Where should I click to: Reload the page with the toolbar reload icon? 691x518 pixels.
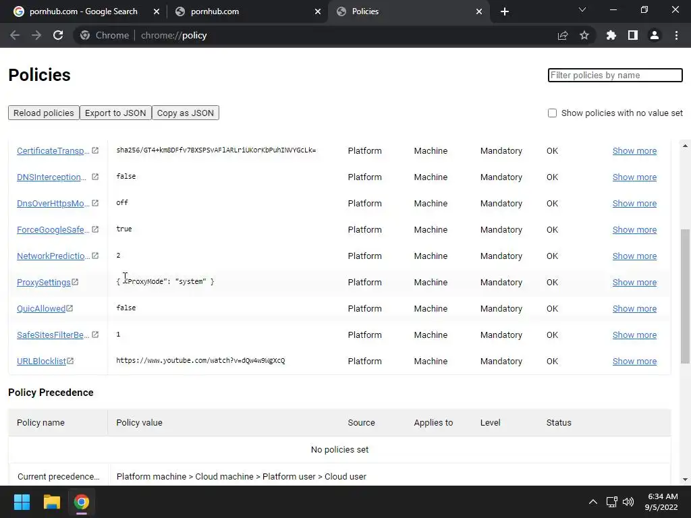58,35
